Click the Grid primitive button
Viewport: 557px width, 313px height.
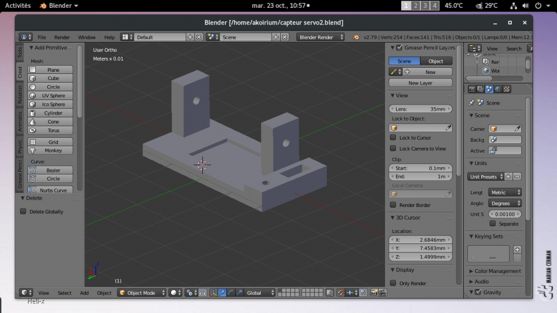pyautogui.click(x=50, y=142)
